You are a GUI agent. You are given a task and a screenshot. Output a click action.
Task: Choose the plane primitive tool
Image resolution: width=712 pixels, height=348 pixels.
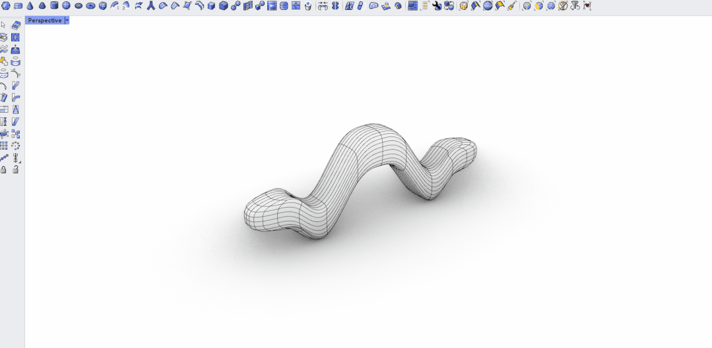(x=18, y=6)
